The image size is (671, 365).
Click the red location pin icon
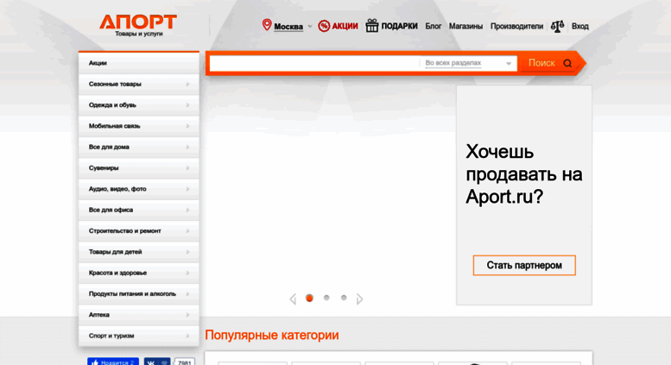point(267,25)
